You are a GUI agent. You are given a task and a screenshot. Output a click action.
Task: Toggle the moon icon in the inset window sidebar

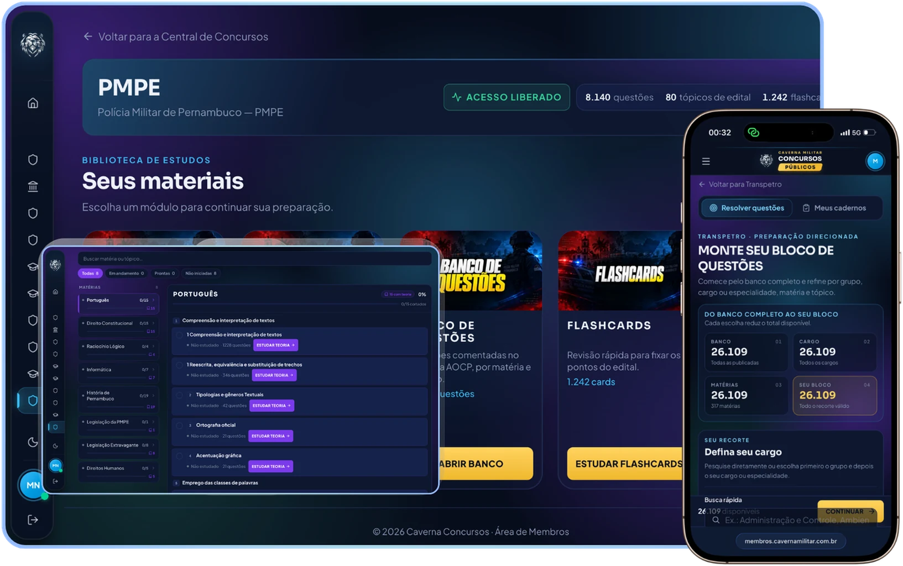55,446
